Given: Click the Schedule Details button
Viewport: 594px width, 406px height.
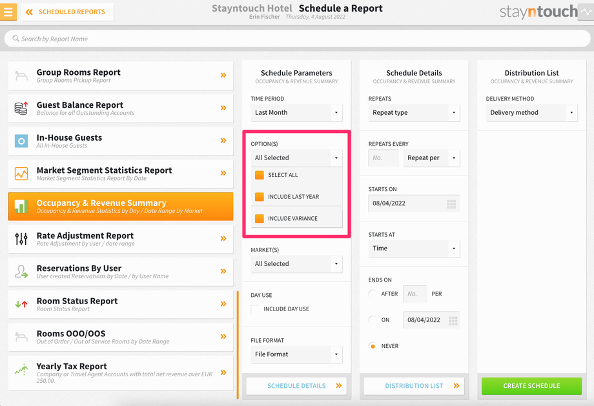Looking at the screenshot, I should click(296, 386).
